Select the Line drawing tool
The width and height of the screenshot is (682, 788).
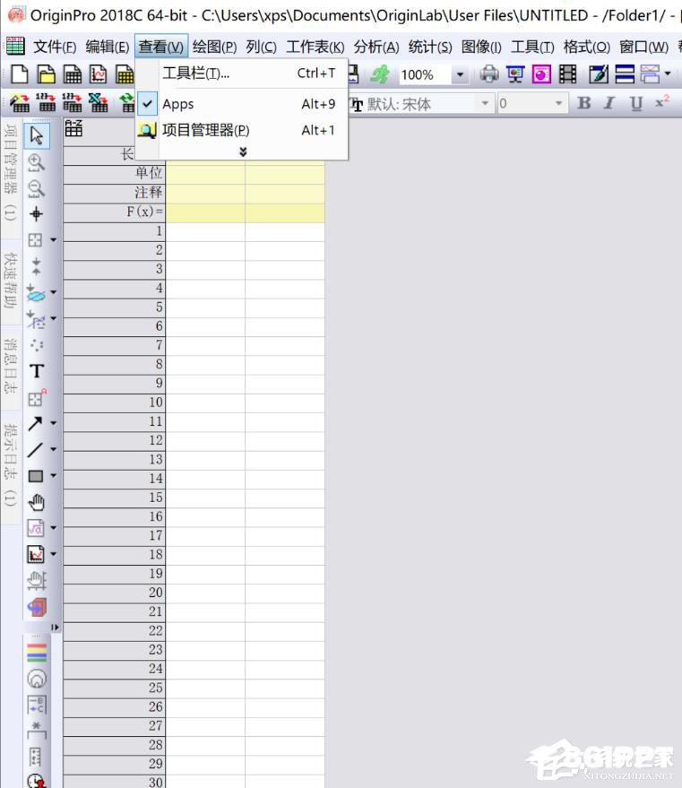(x=35, y=450)
